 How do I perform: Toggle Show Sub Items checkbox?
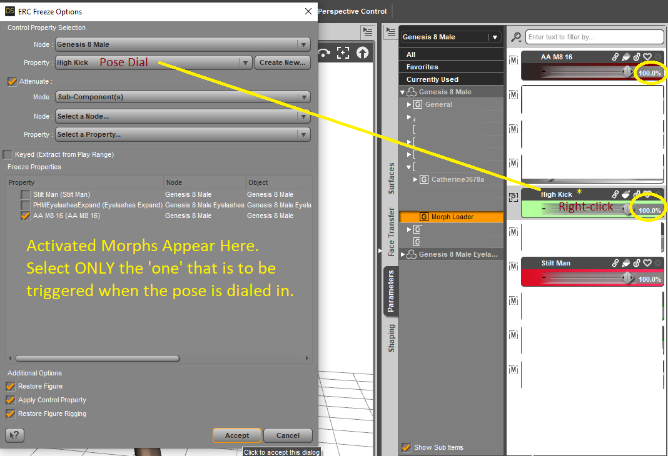pyautogui.click(x=407, y=447)
